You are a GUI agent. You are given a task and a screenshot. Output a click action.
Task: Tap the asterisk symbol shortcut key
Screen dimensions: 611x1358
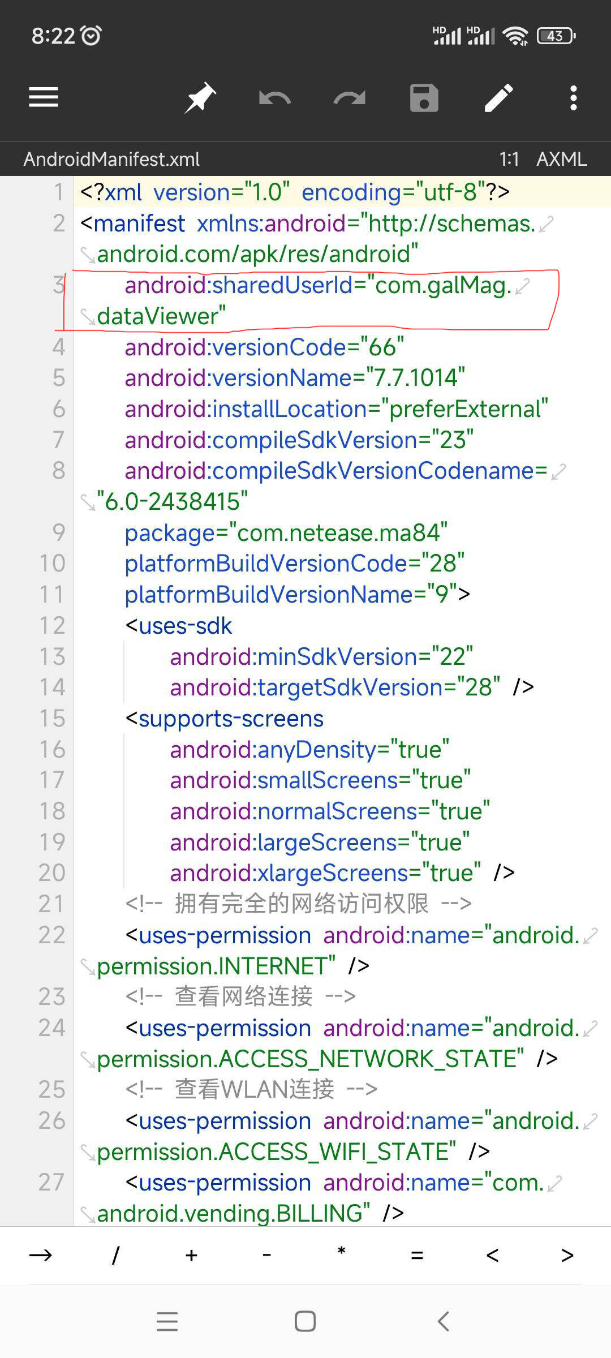tap(342, 1251)
